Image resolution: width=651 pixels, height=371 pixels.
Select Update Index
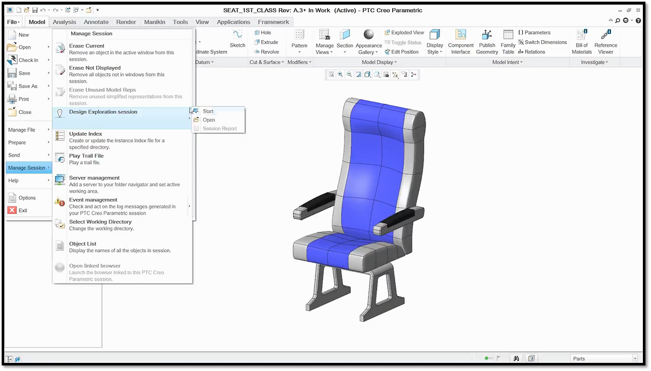pos(122,140)
